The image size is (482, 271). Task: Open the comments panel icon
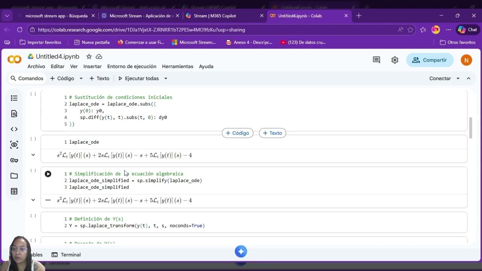pos(376,60)
